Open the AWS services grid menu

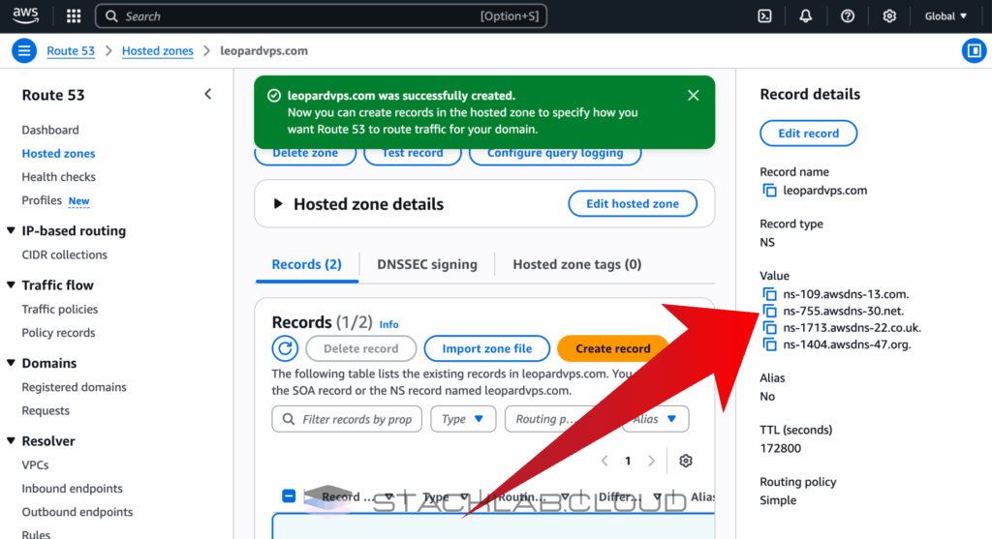point(74,16)
